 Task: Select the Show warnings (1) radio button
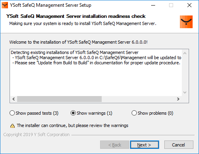[x=91, y=113]
